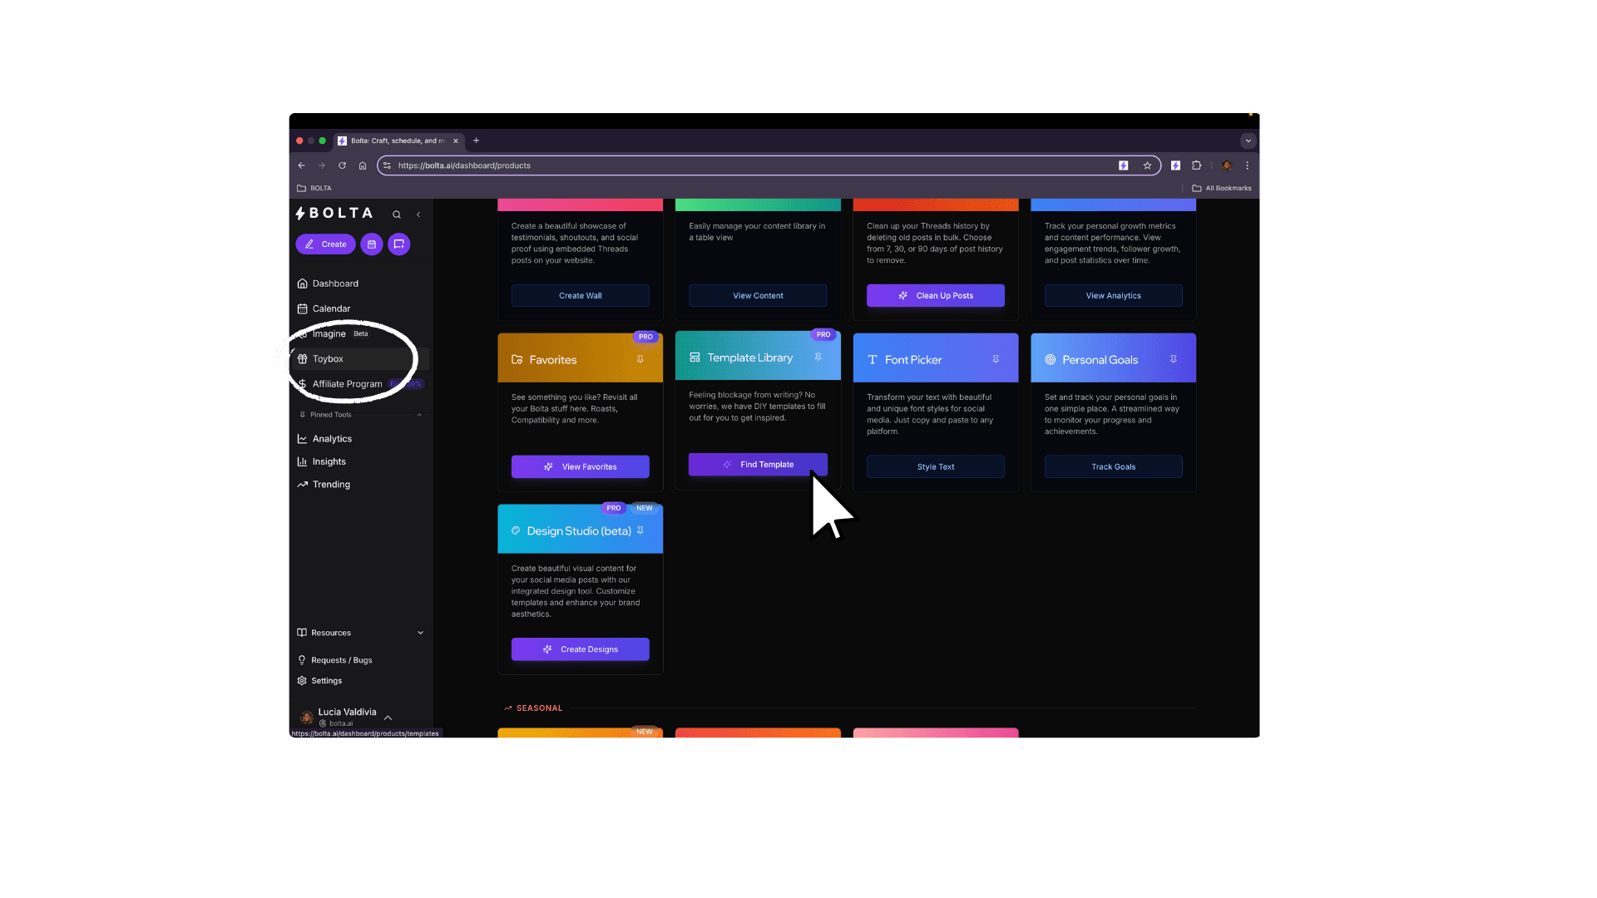
Task: Click the Create Wall button
Action: [x=581, y=296]
